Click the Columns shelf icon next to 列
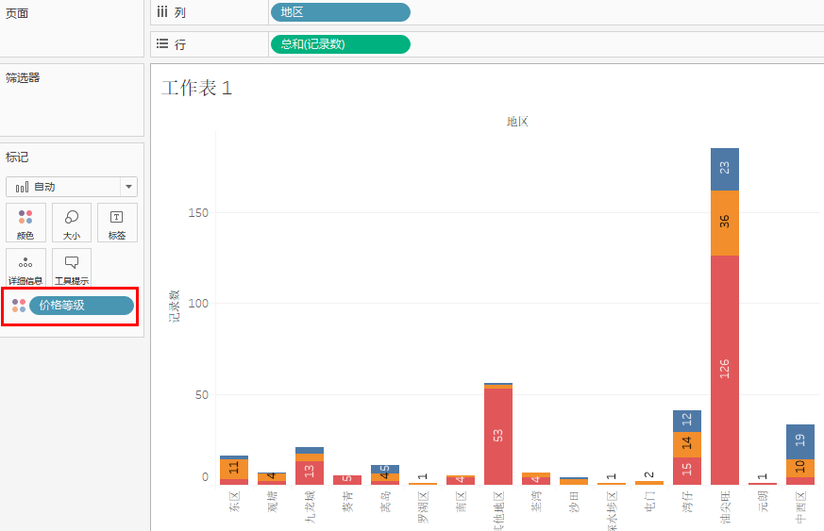Image resolution: width=824 pixels, height=531 pixels. 161,12
